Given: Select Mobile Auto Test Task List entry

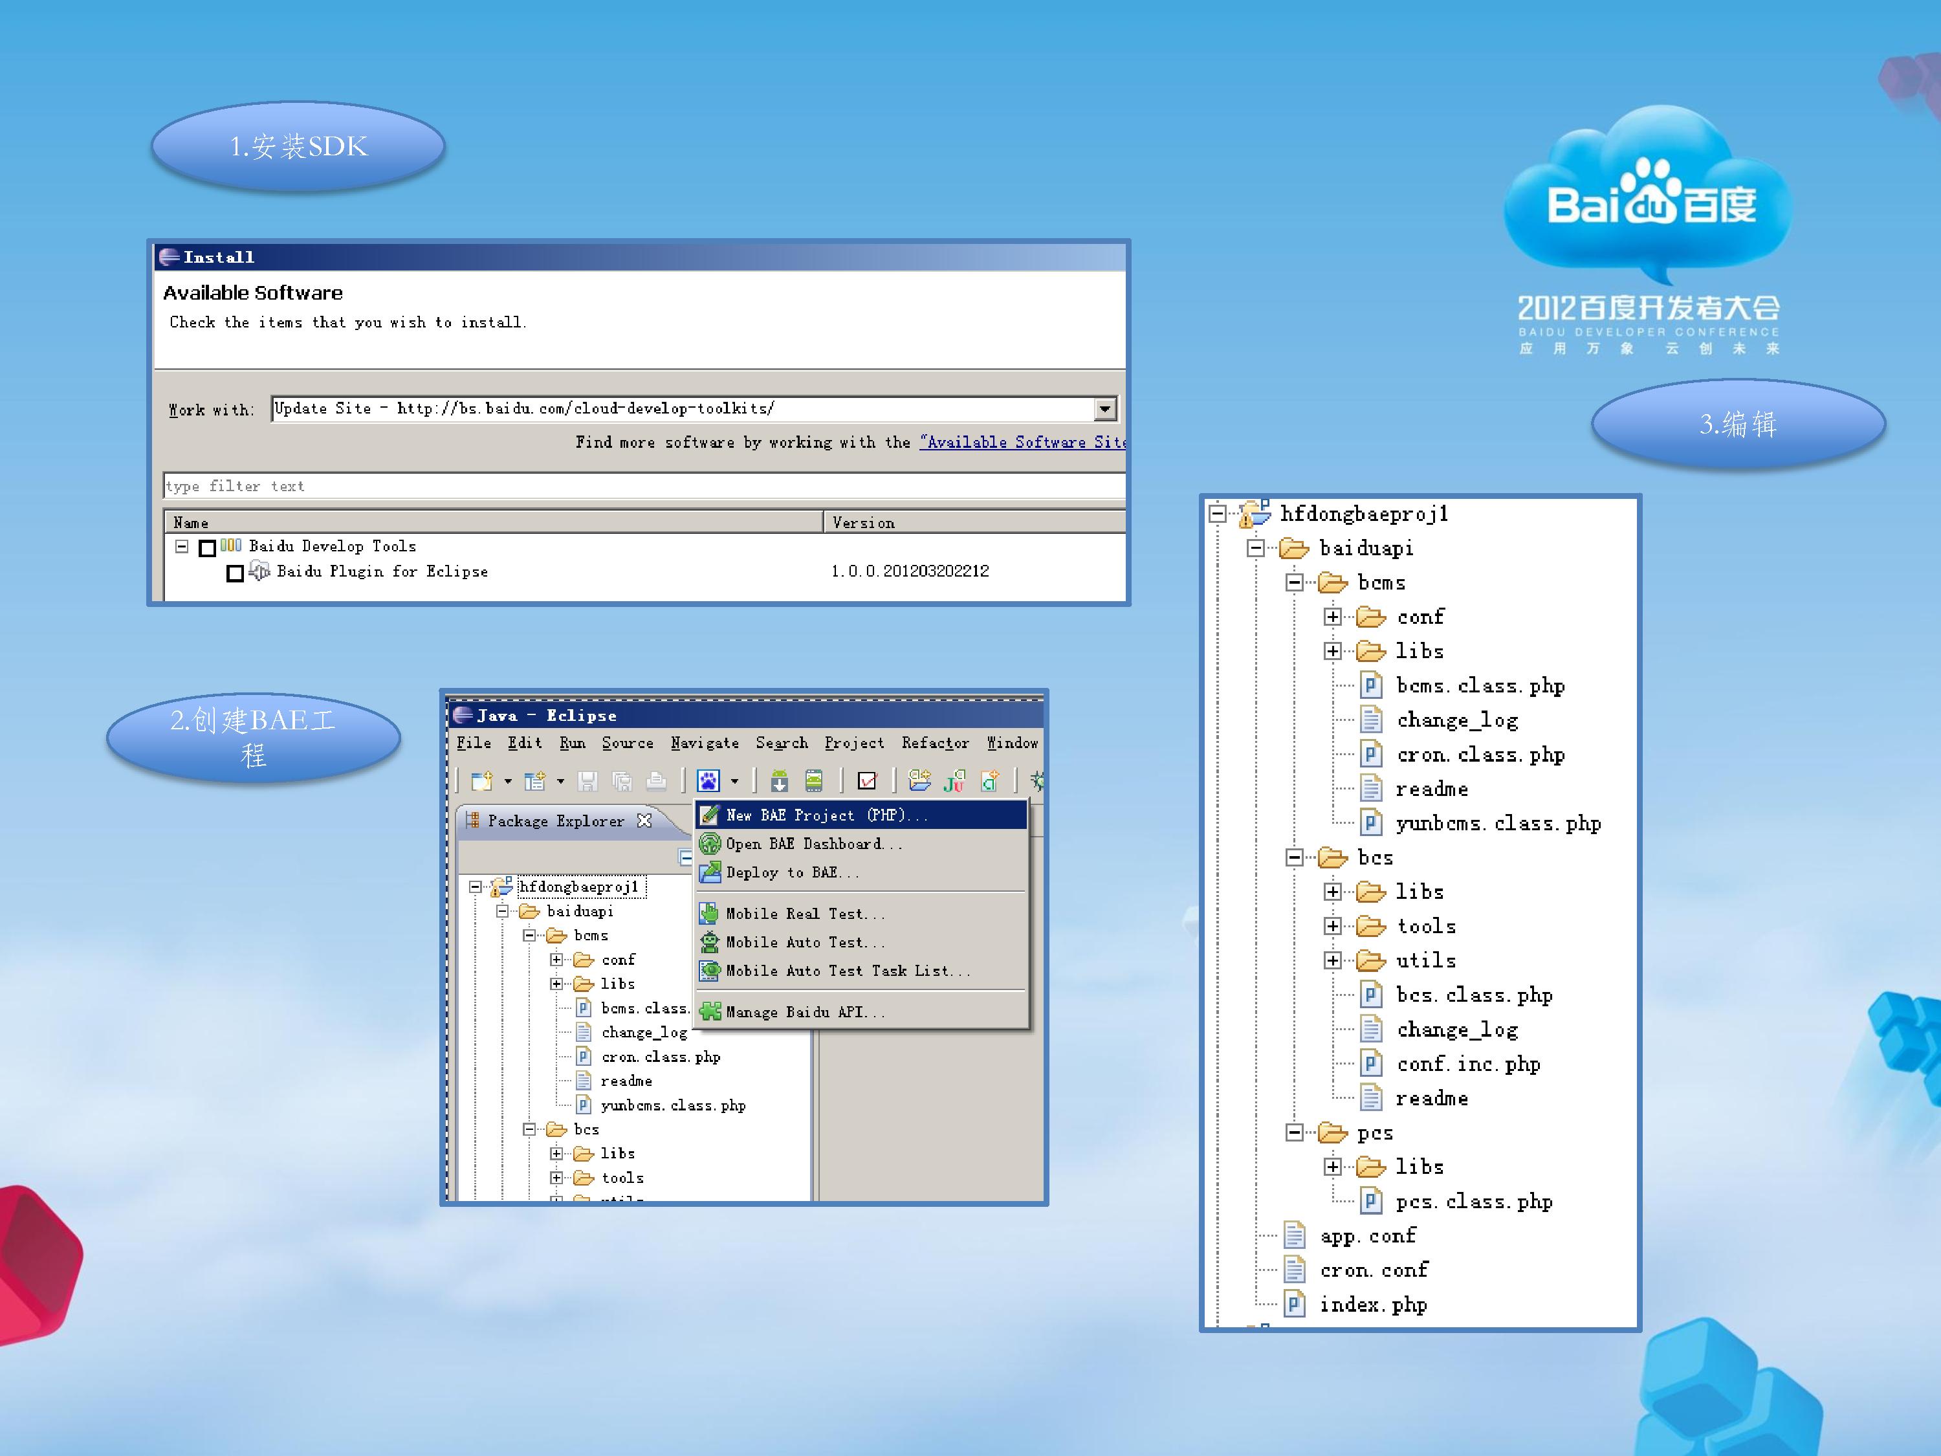Looking at the screenshot, I should tap(861, 971).
